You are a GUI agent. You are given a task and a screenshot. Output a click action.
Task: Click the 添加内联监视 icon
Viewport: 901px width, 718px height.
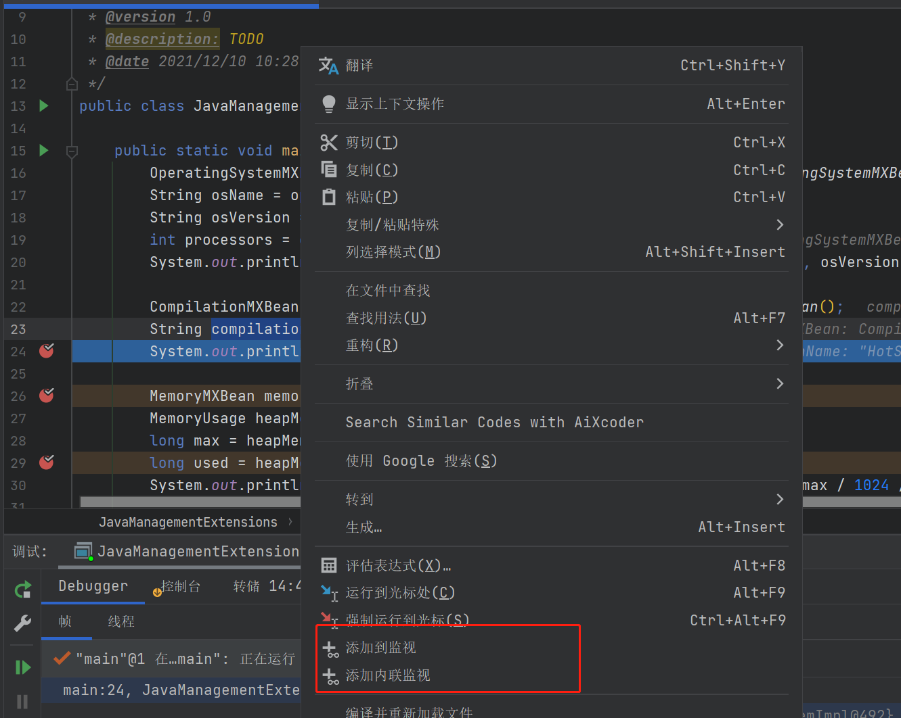click(330, 676)
